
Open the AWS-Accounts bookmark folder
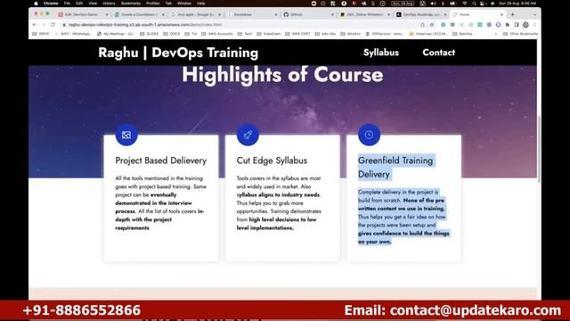[x=217, y=34]
